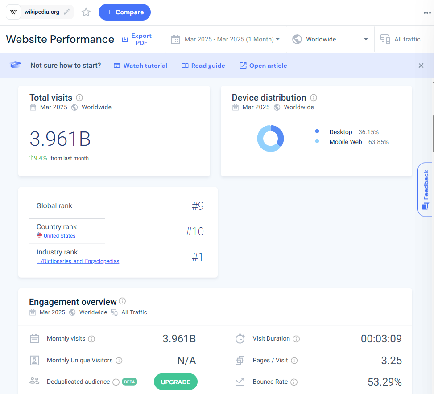The height and width of the screenshot is (394, 434).
Task: Click the Desktop legend color dot
Action: tap(317, 131)
